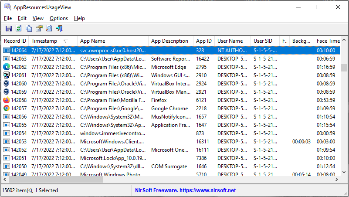The width and height of the screenshot is (349, 197).
Task: Select the Windows GUI s... description cell
Action: [170, 75]
